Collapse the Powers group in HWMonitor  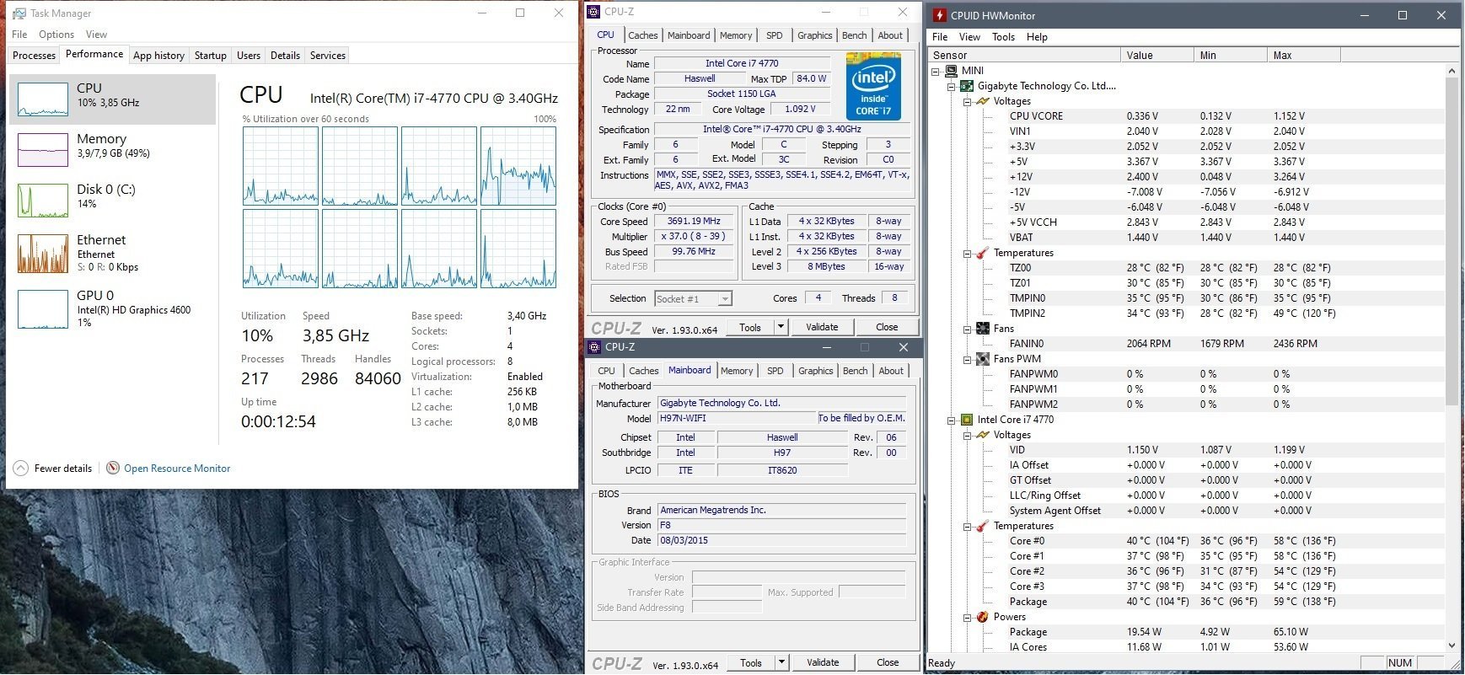point(968,617)
